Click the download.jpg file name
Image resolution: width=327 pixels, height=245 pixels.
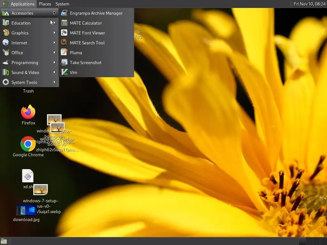26,219
